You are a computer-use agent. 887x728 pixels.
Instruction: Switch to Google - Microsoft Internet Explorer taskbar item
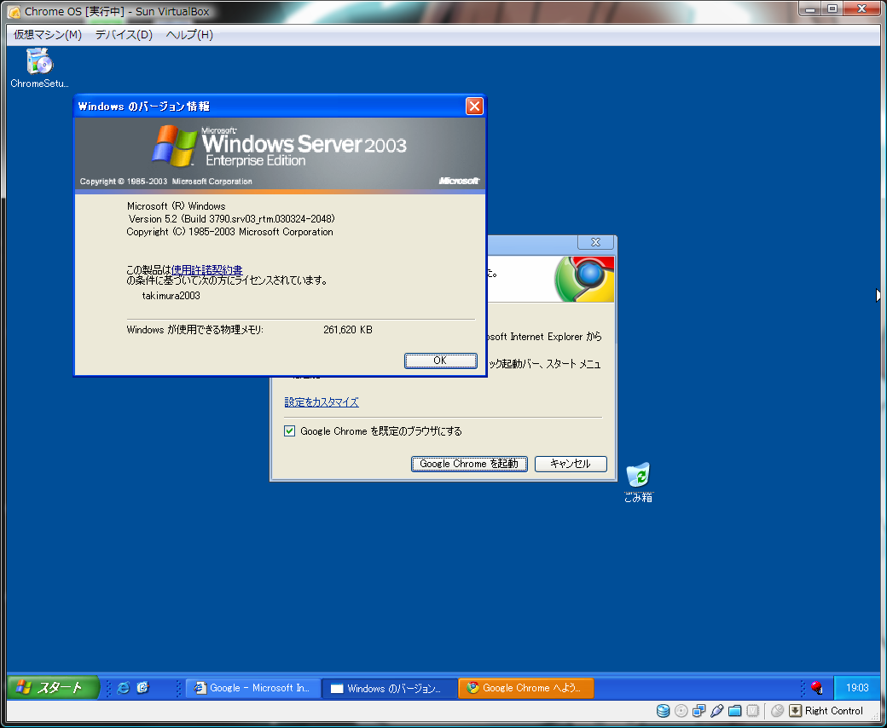tap(252, 688)
